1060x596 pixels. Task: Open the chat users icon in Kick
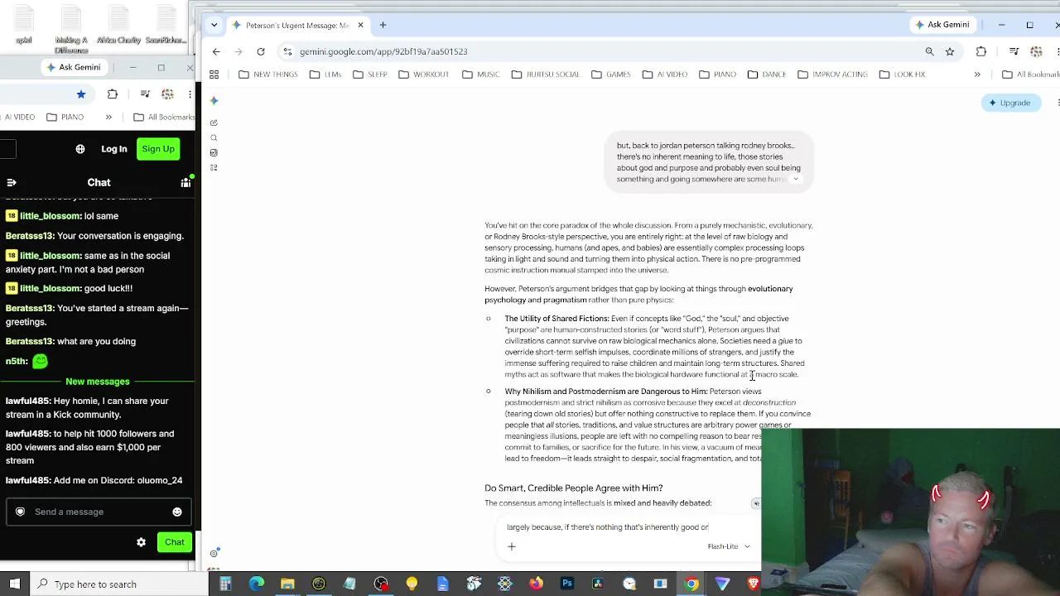click(185, 182)
